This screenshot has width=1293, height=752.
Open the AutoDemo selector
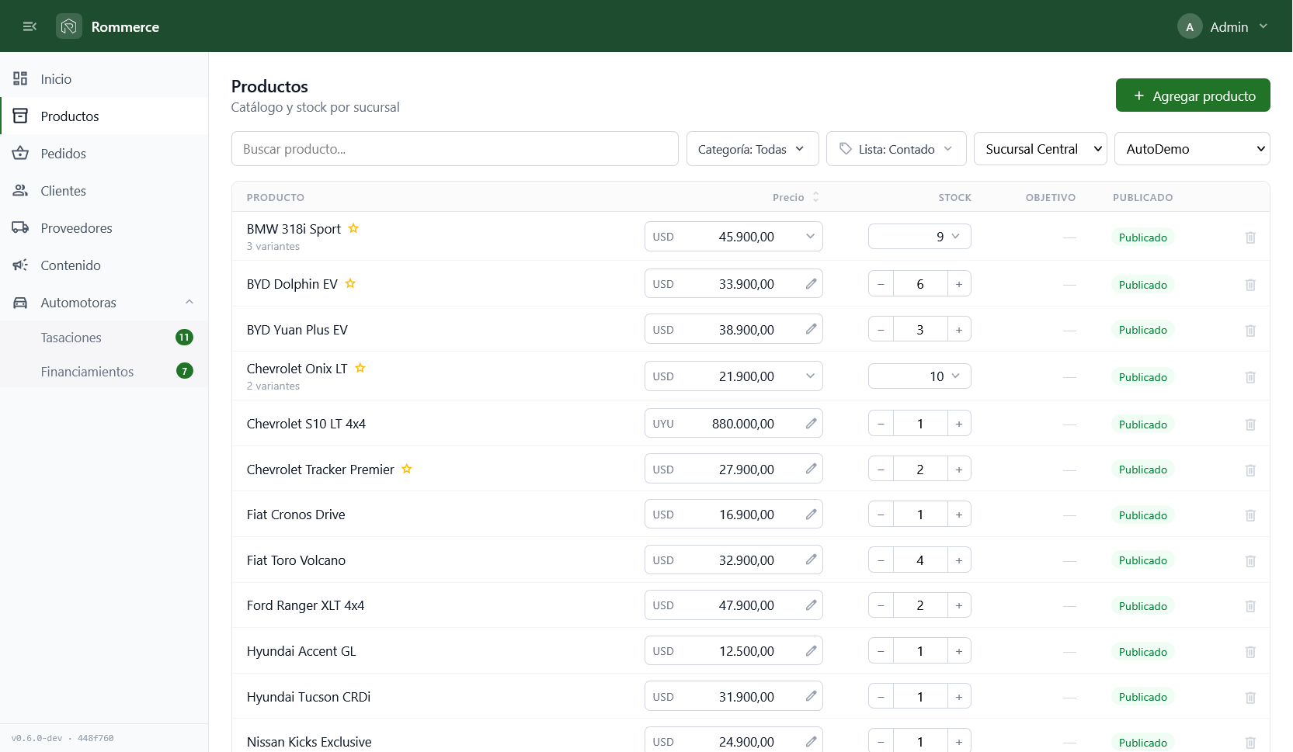1192,148
